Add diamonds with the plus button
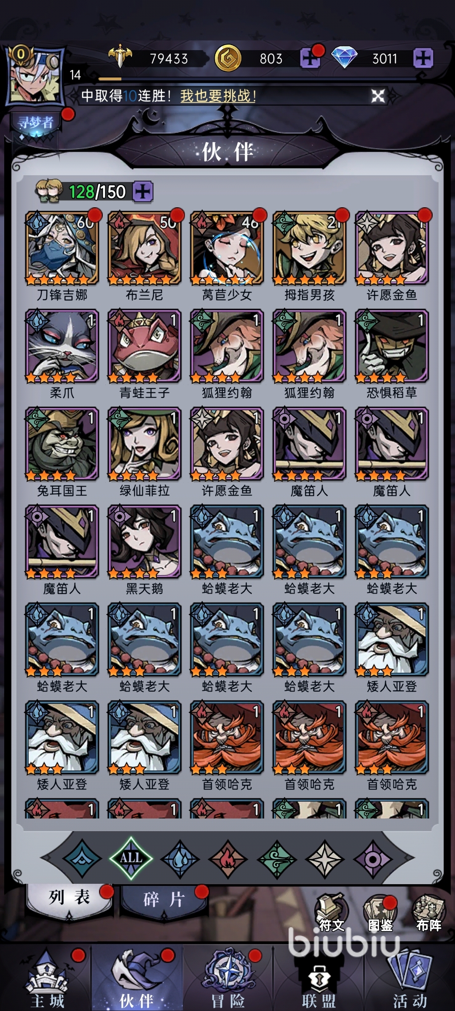 (423, 58)
